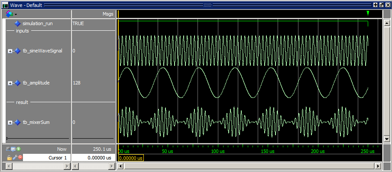Viewport: 392px width, 172px height.
Task: Click the Msgs column header
Action: click(x=108, y=14)
